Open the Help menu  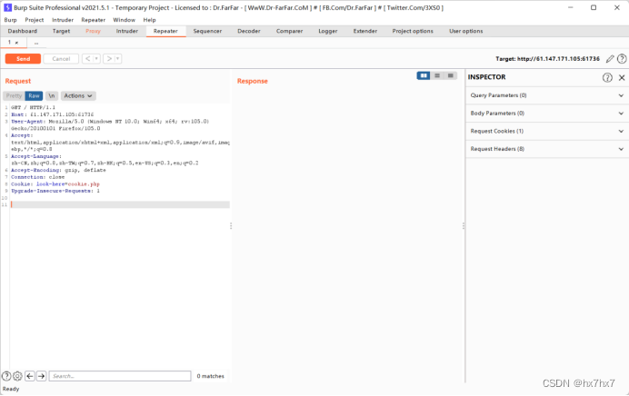149,20
